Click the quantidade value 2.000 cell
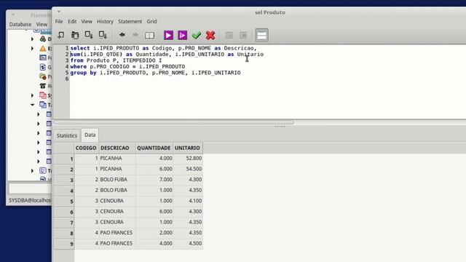The image size is (466, 262). pyautogui.click(x=154, y=233)
